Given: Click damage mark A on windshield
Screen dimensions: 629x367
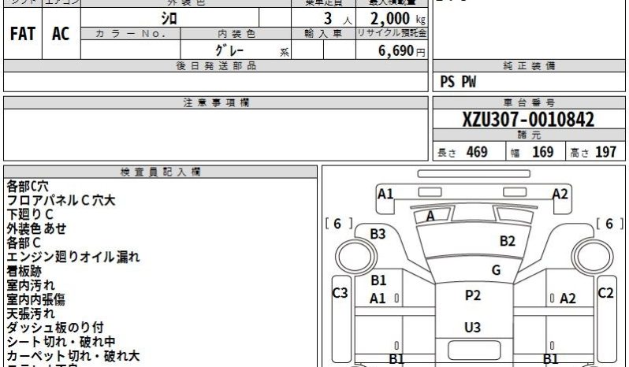Looking at the screenshot, I should [430, 217].
